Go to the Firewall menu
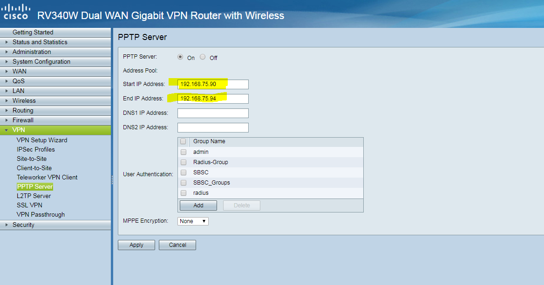Image resolution: width=544 pixels, height=285 pixels. click(x=55, y=120)
